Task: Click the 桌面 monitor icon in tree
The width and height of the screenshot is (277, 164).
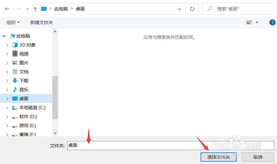Action: 15,98
